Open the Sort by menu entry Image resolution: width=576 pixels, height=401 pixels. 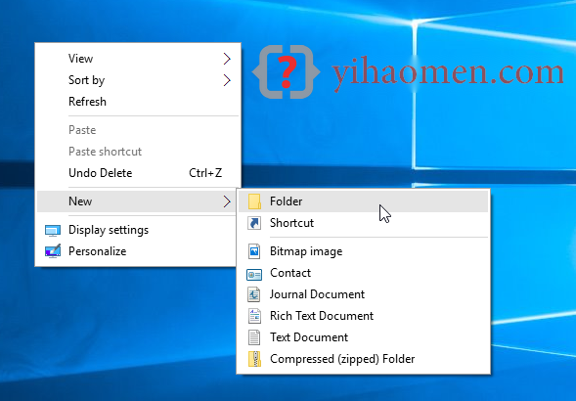click(138, 80)
